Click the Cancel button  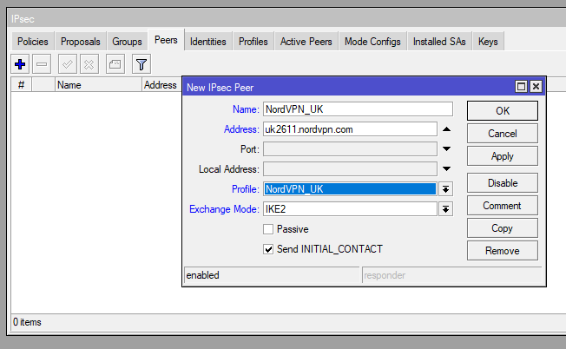pos(503,134)
